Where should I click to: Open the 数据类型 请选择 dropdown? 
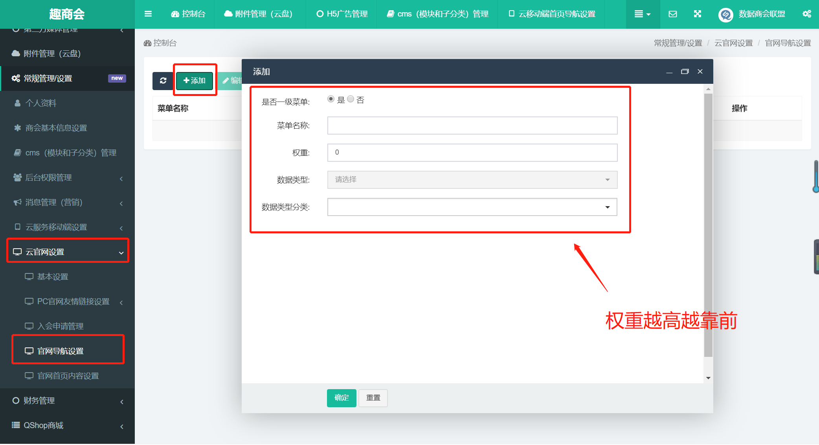click(472, 180)
